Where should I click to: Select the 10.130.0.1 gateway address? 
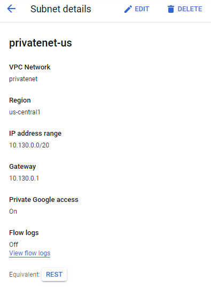coord(24,178)
